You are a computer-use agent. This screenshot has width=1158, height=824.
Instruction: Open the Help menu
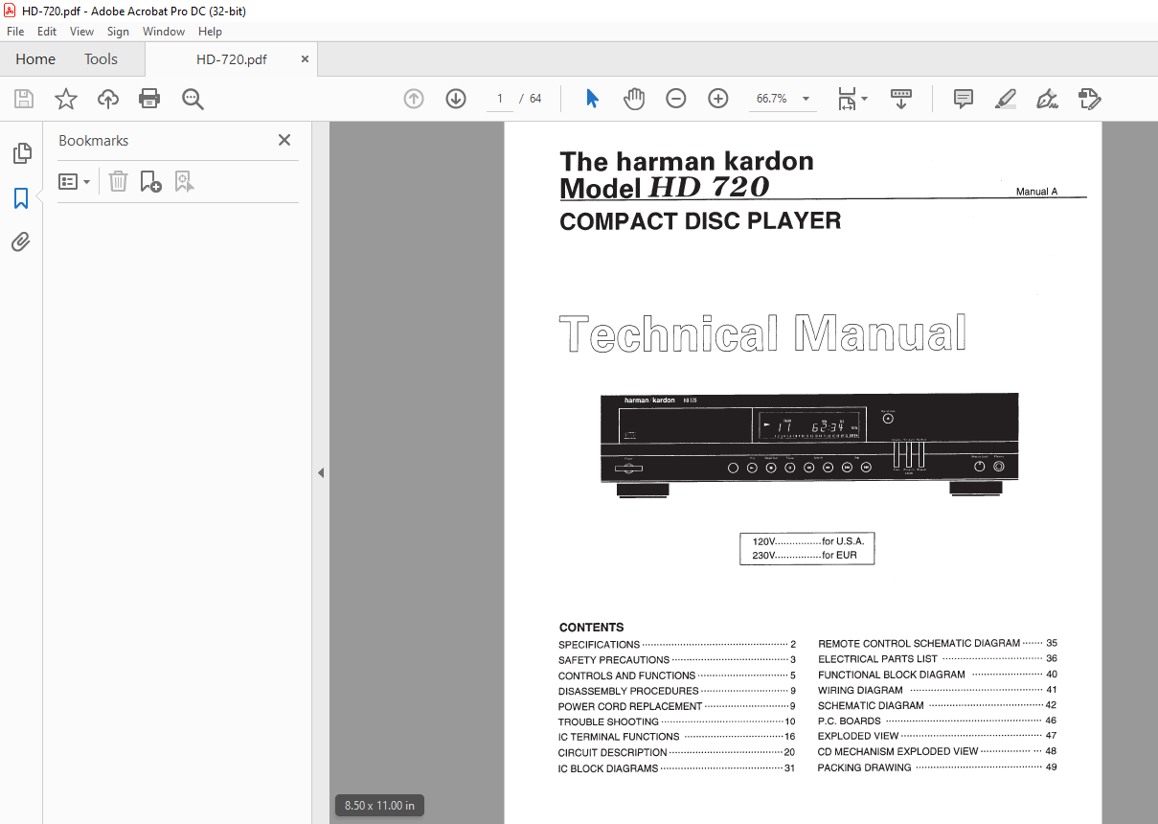point(210,32)
